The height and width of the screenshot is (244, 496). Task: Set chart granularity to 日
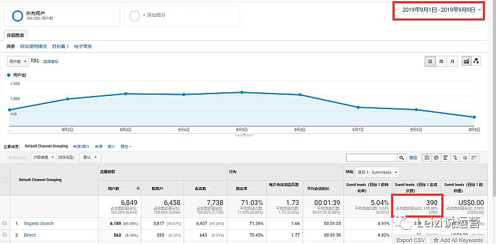tap(430, 61)
